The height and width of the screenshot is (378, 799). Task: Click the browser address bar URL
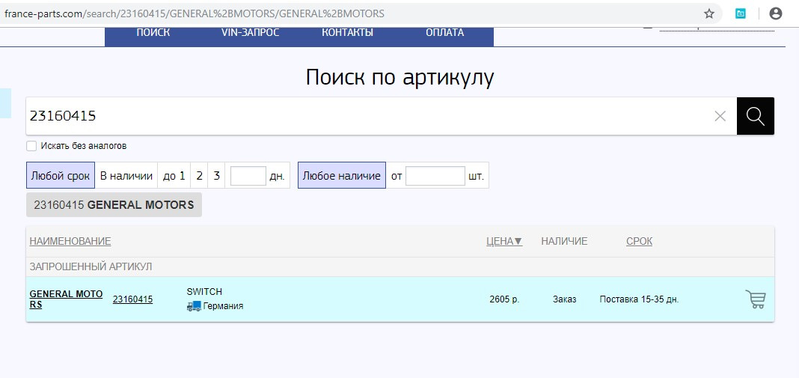[x=195, y=13]
